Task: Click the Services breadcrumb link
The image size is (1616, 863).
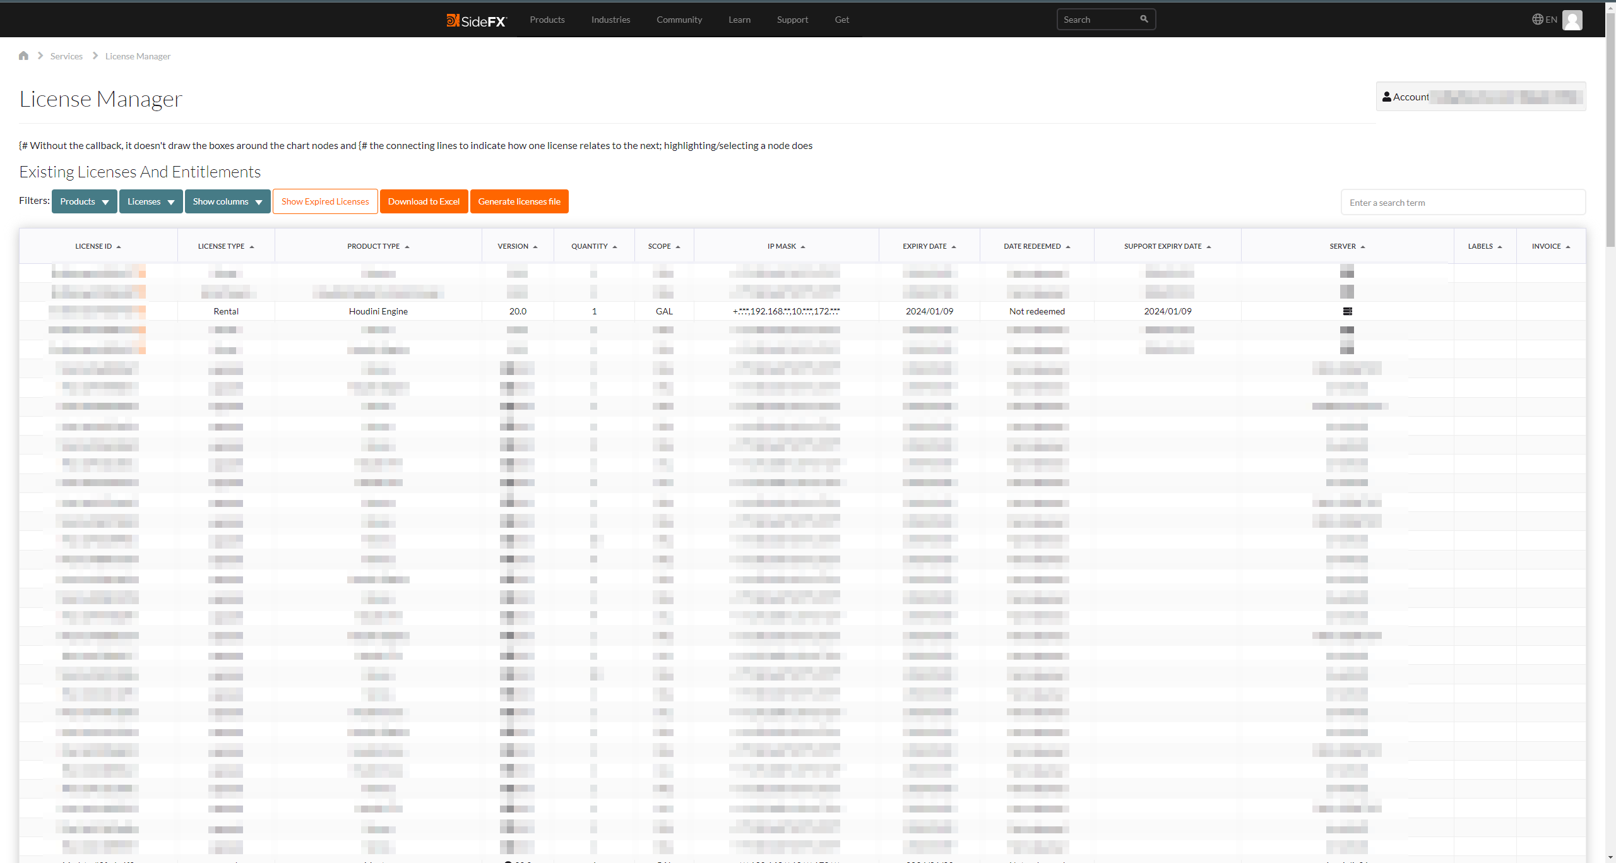Action: (66, 56)
